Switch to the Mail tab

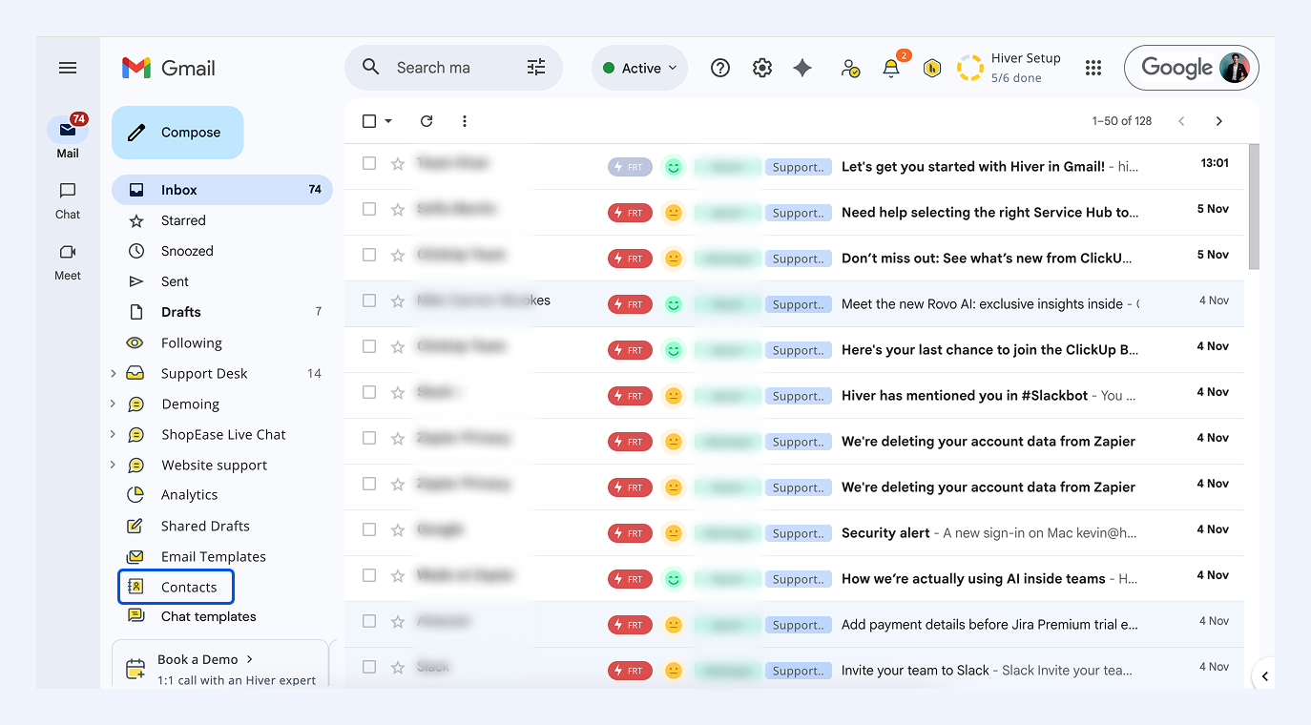click(68, 137)
